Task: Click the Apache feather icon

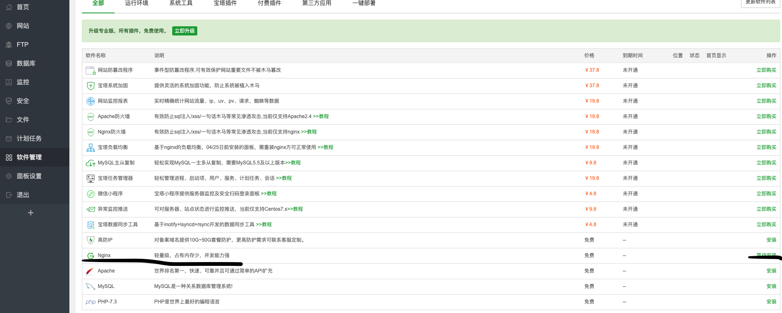Action: click(90, 271)
